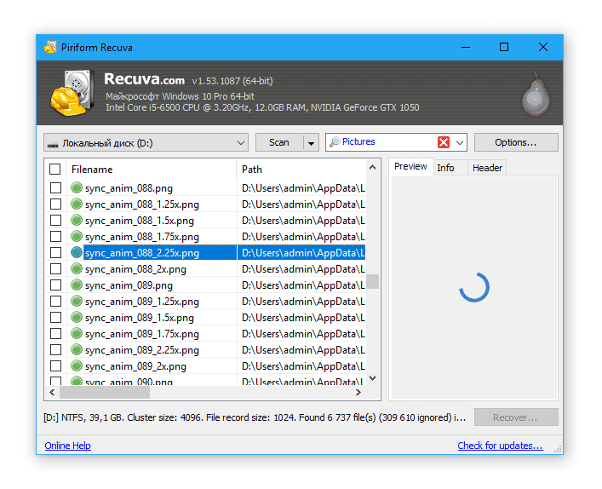Clear the Pictures filter with red X

coord(444,142)
